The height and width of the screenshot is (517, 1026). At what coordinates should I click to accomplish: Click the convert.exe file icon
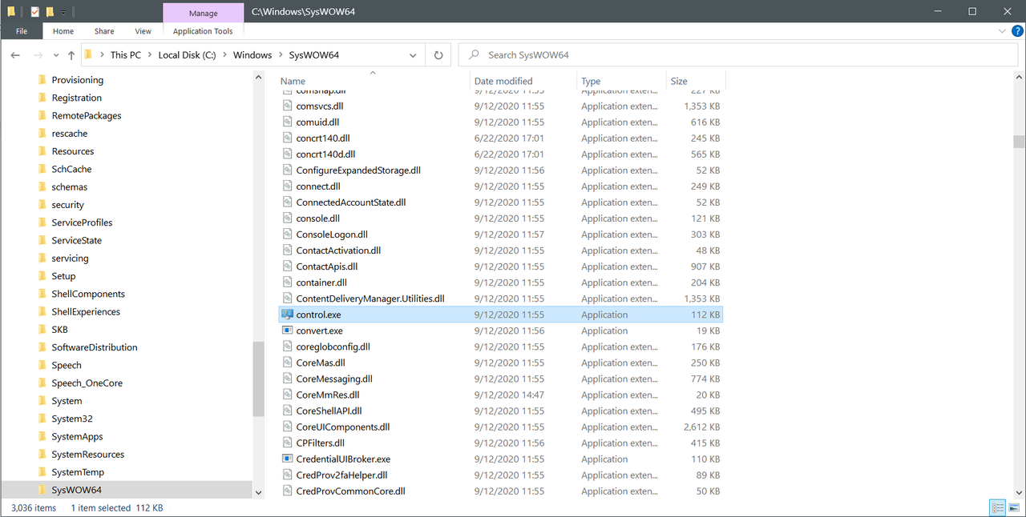[288, 331]
